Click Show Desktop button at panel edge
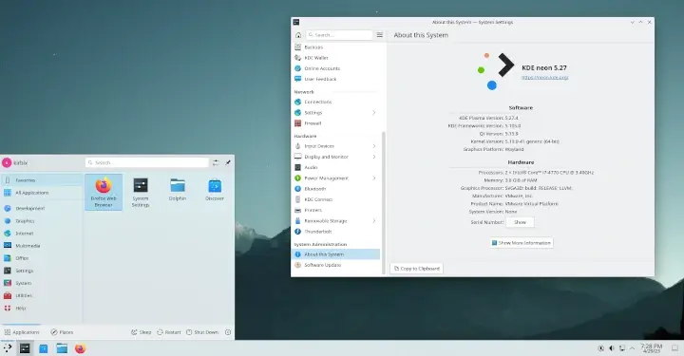684x356 pixels. (674, 348)
